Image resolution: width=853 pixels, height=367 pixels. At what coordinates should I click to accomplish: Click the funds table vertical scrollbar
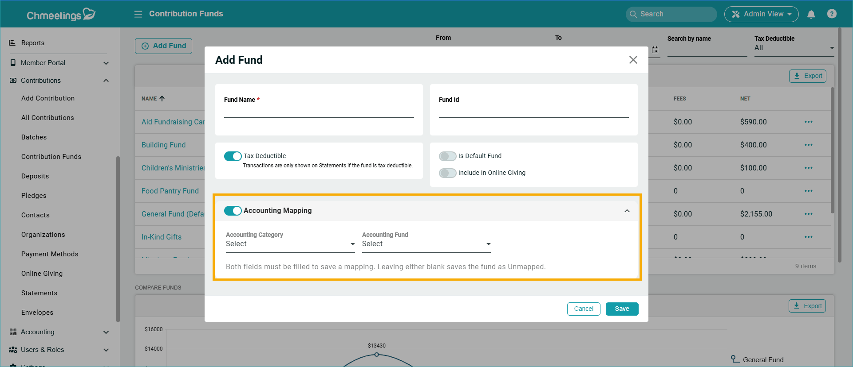click(x=832, y=151)
